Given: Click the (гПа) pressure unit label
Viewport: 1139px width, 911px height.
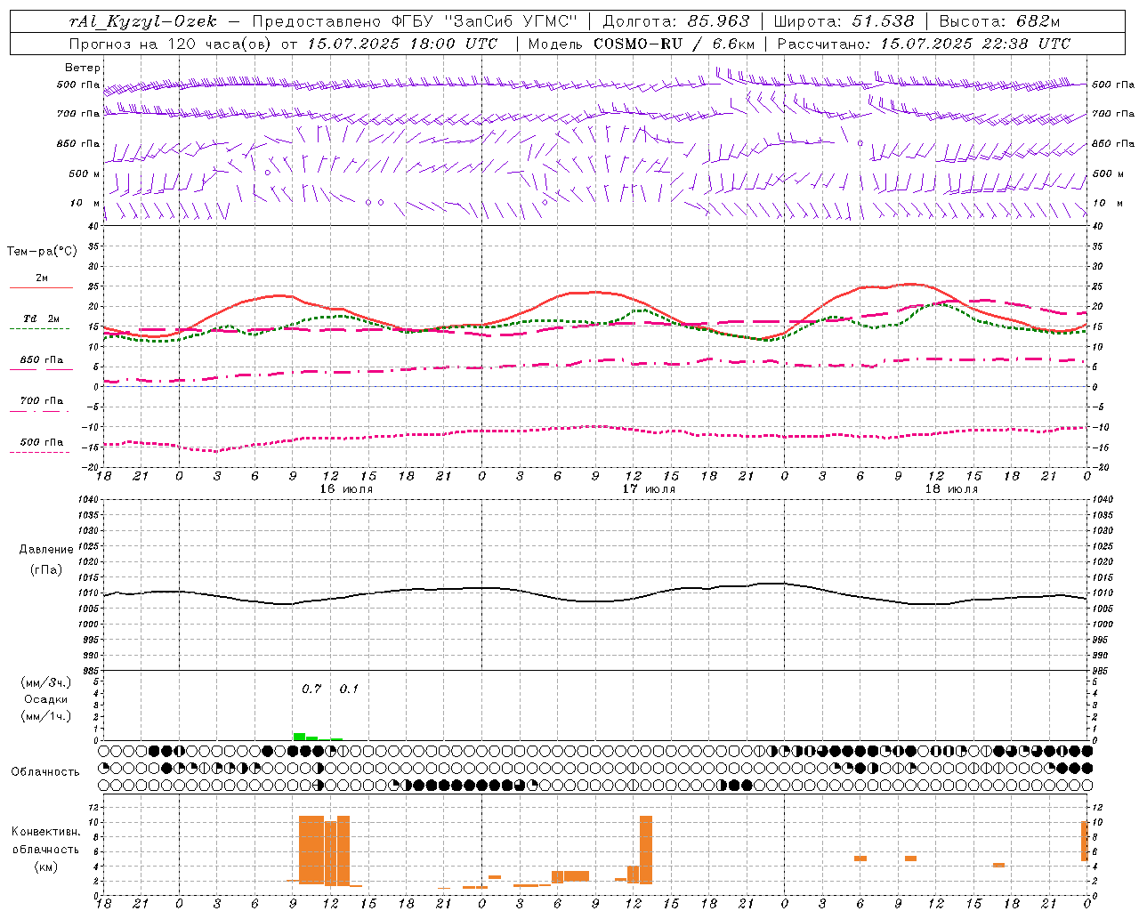Looking at the screenshot, I should pos(46,569).
